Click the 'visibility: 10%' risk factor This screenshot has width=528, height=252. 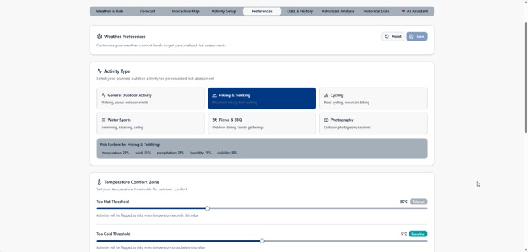coord(227,153)
